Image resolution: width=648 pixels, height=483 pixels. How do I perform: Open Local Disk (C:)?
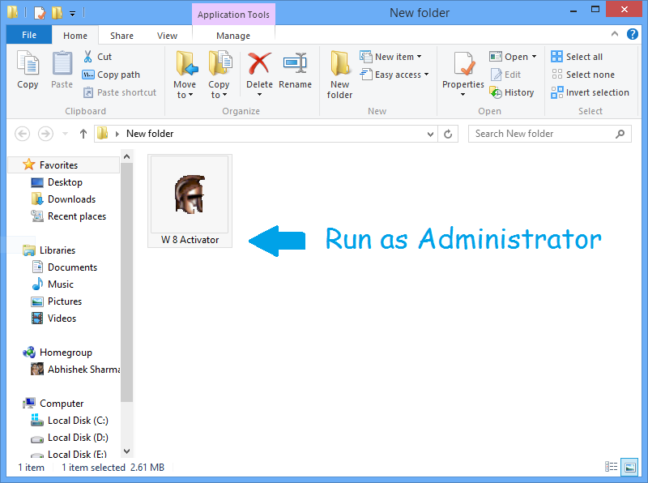pos(78,421)
